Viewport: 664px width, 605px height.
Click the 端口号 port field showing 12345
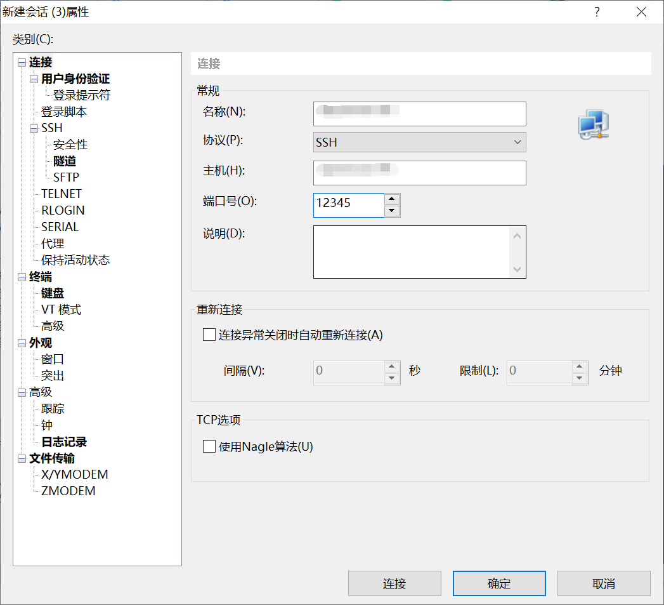349,205
